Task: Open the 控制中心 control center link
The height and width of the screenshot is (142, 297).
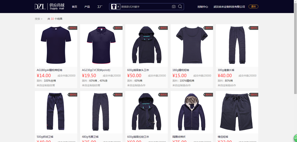Action: [x=203, y=7]
